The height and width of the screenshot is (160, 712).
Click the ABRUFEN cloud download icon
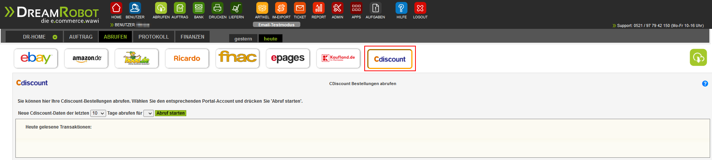(x=161, y=8)
